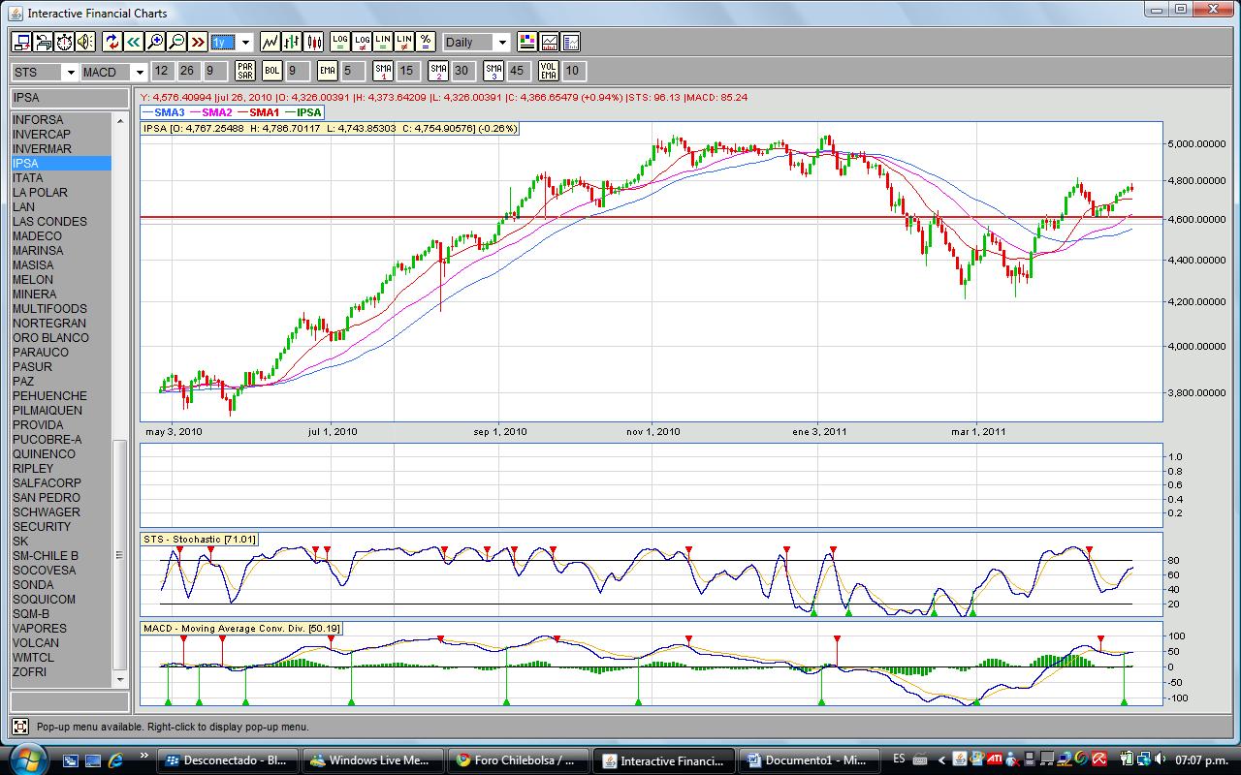Toggle the EMA indicator
Image resolution: width=1241 pixels, height=775 pixels.
(x=328, y=71)
